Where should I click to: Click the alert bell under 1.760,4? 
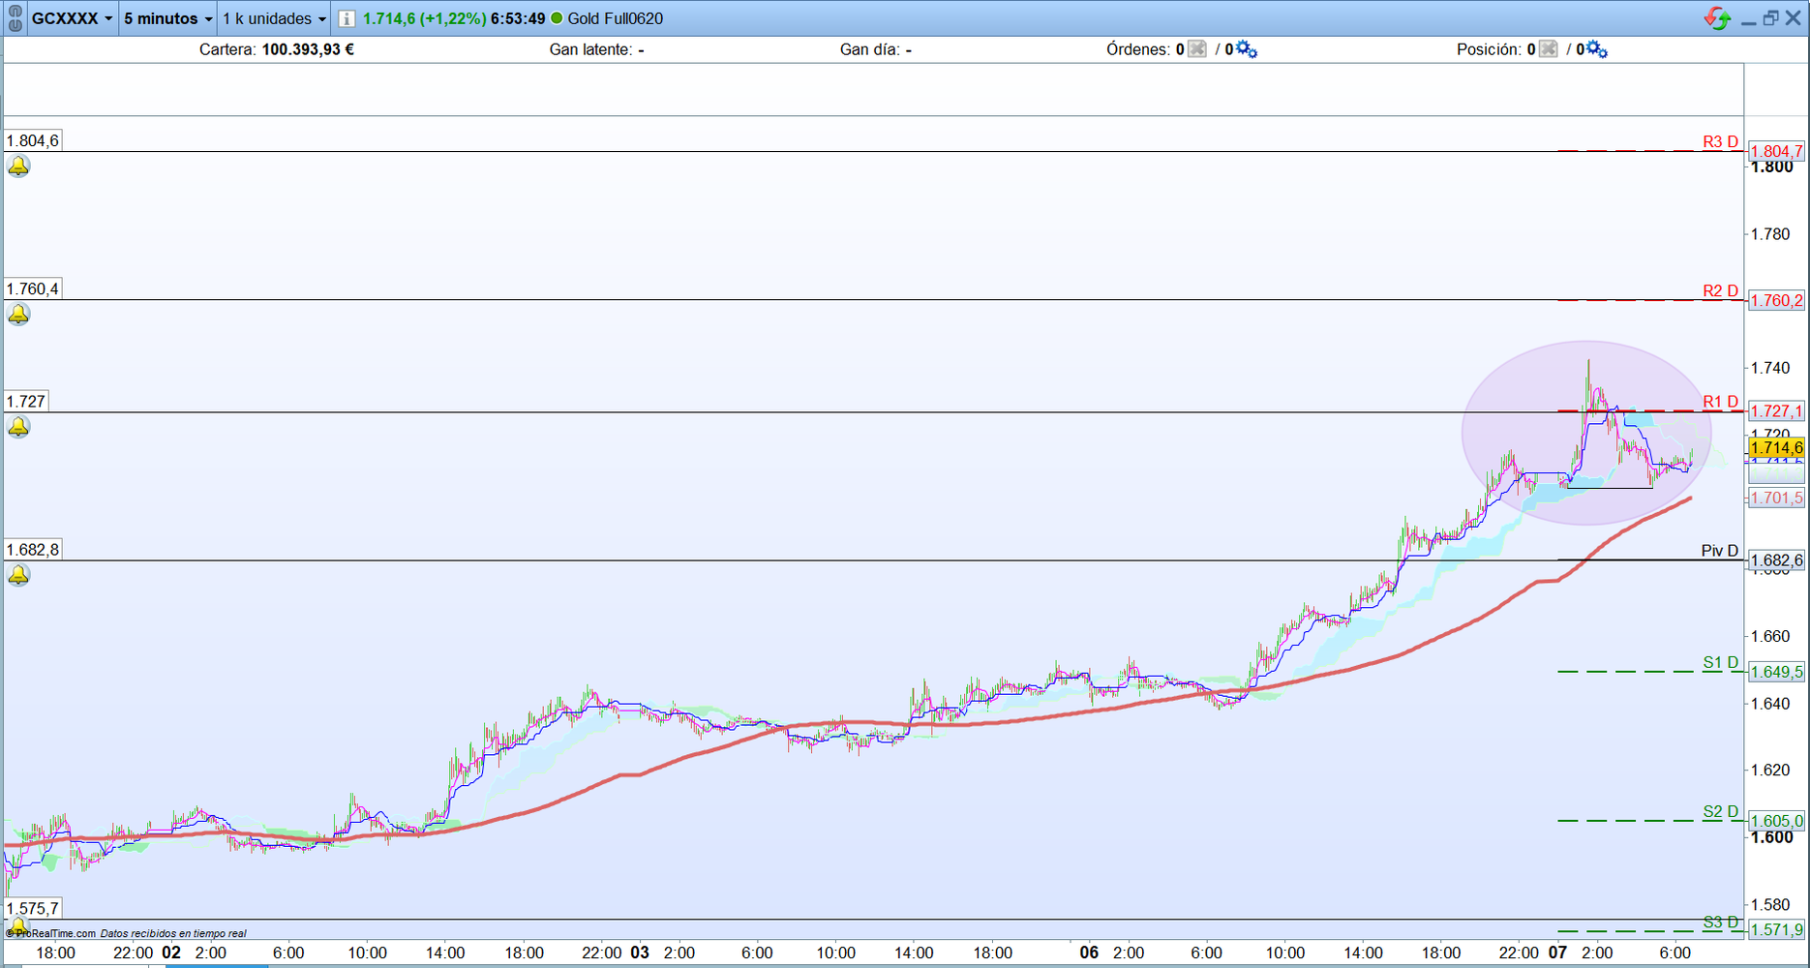(x=18, y=315)
